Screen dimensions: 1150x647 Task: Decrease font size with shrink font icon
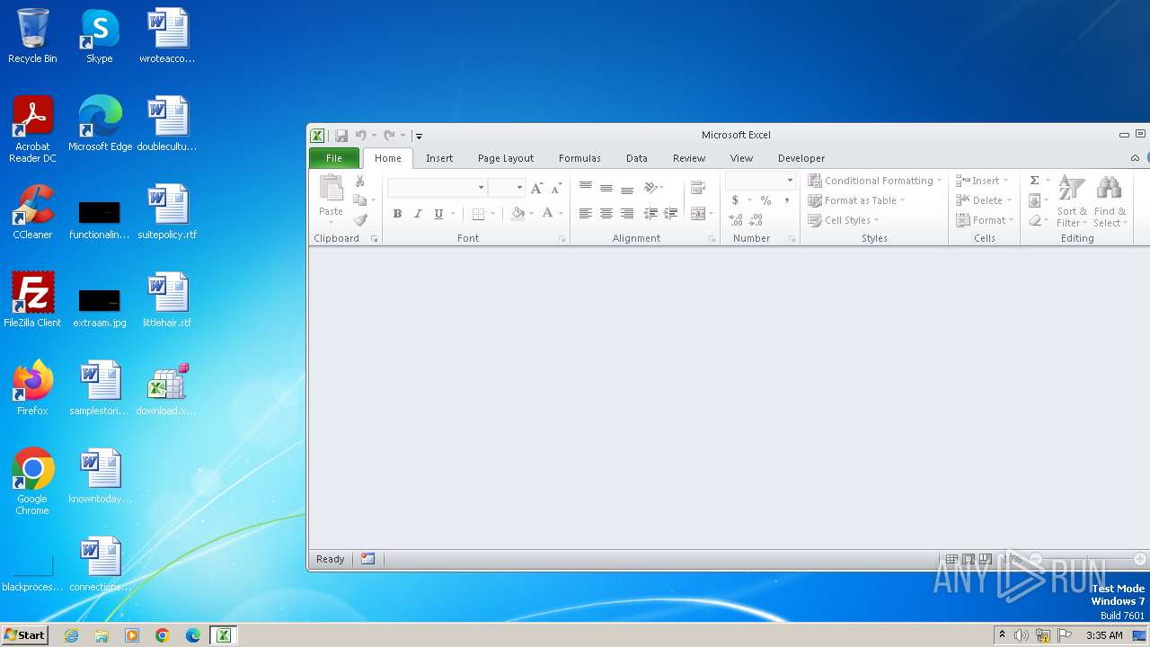pyautogui.click(x=556, y=188)
